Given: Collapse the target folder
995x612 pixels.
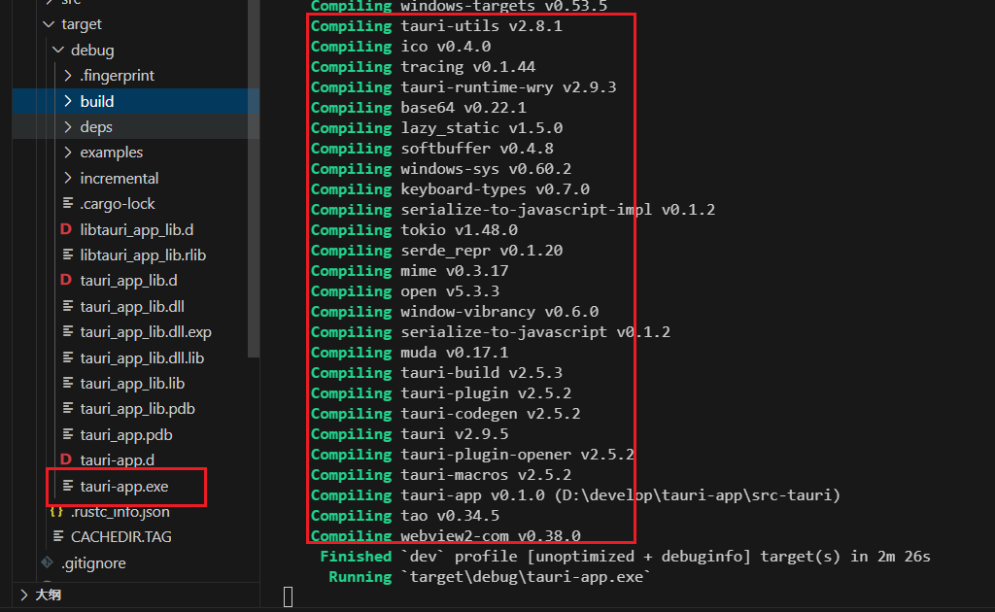Looking at the screenshot, I should point(49,24).
